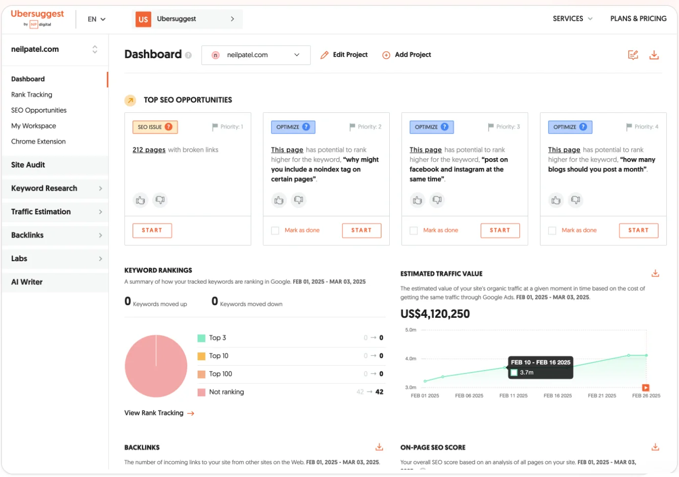Viewport: 679px width, 477px height.
Task: Open the neilpatel.com project dropdown
Action: pyautogui.click(x=256, y=55)
